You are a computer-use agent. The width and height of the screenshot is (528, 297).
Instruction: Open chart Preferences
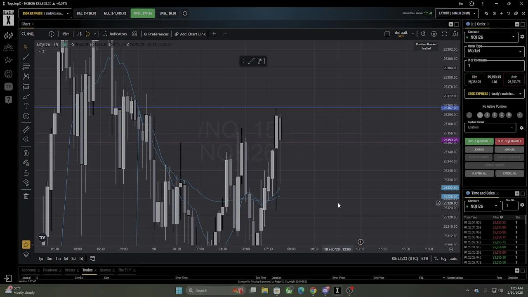click(x=156, y=34)
